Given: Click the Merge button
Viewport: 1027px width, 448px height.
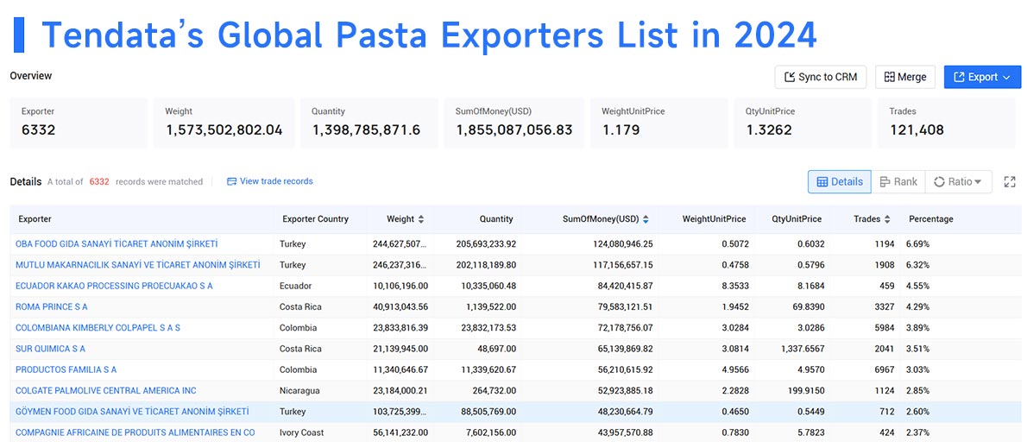Looking at the screenshot, I should tap(906, 78).
